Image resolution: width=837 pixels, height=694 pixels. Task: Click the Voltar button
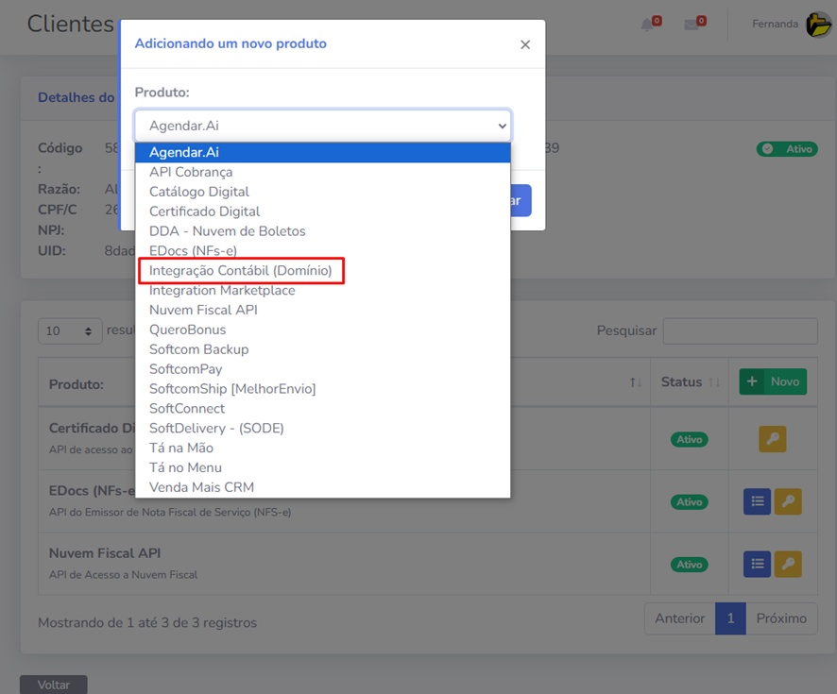coord(53,685)
